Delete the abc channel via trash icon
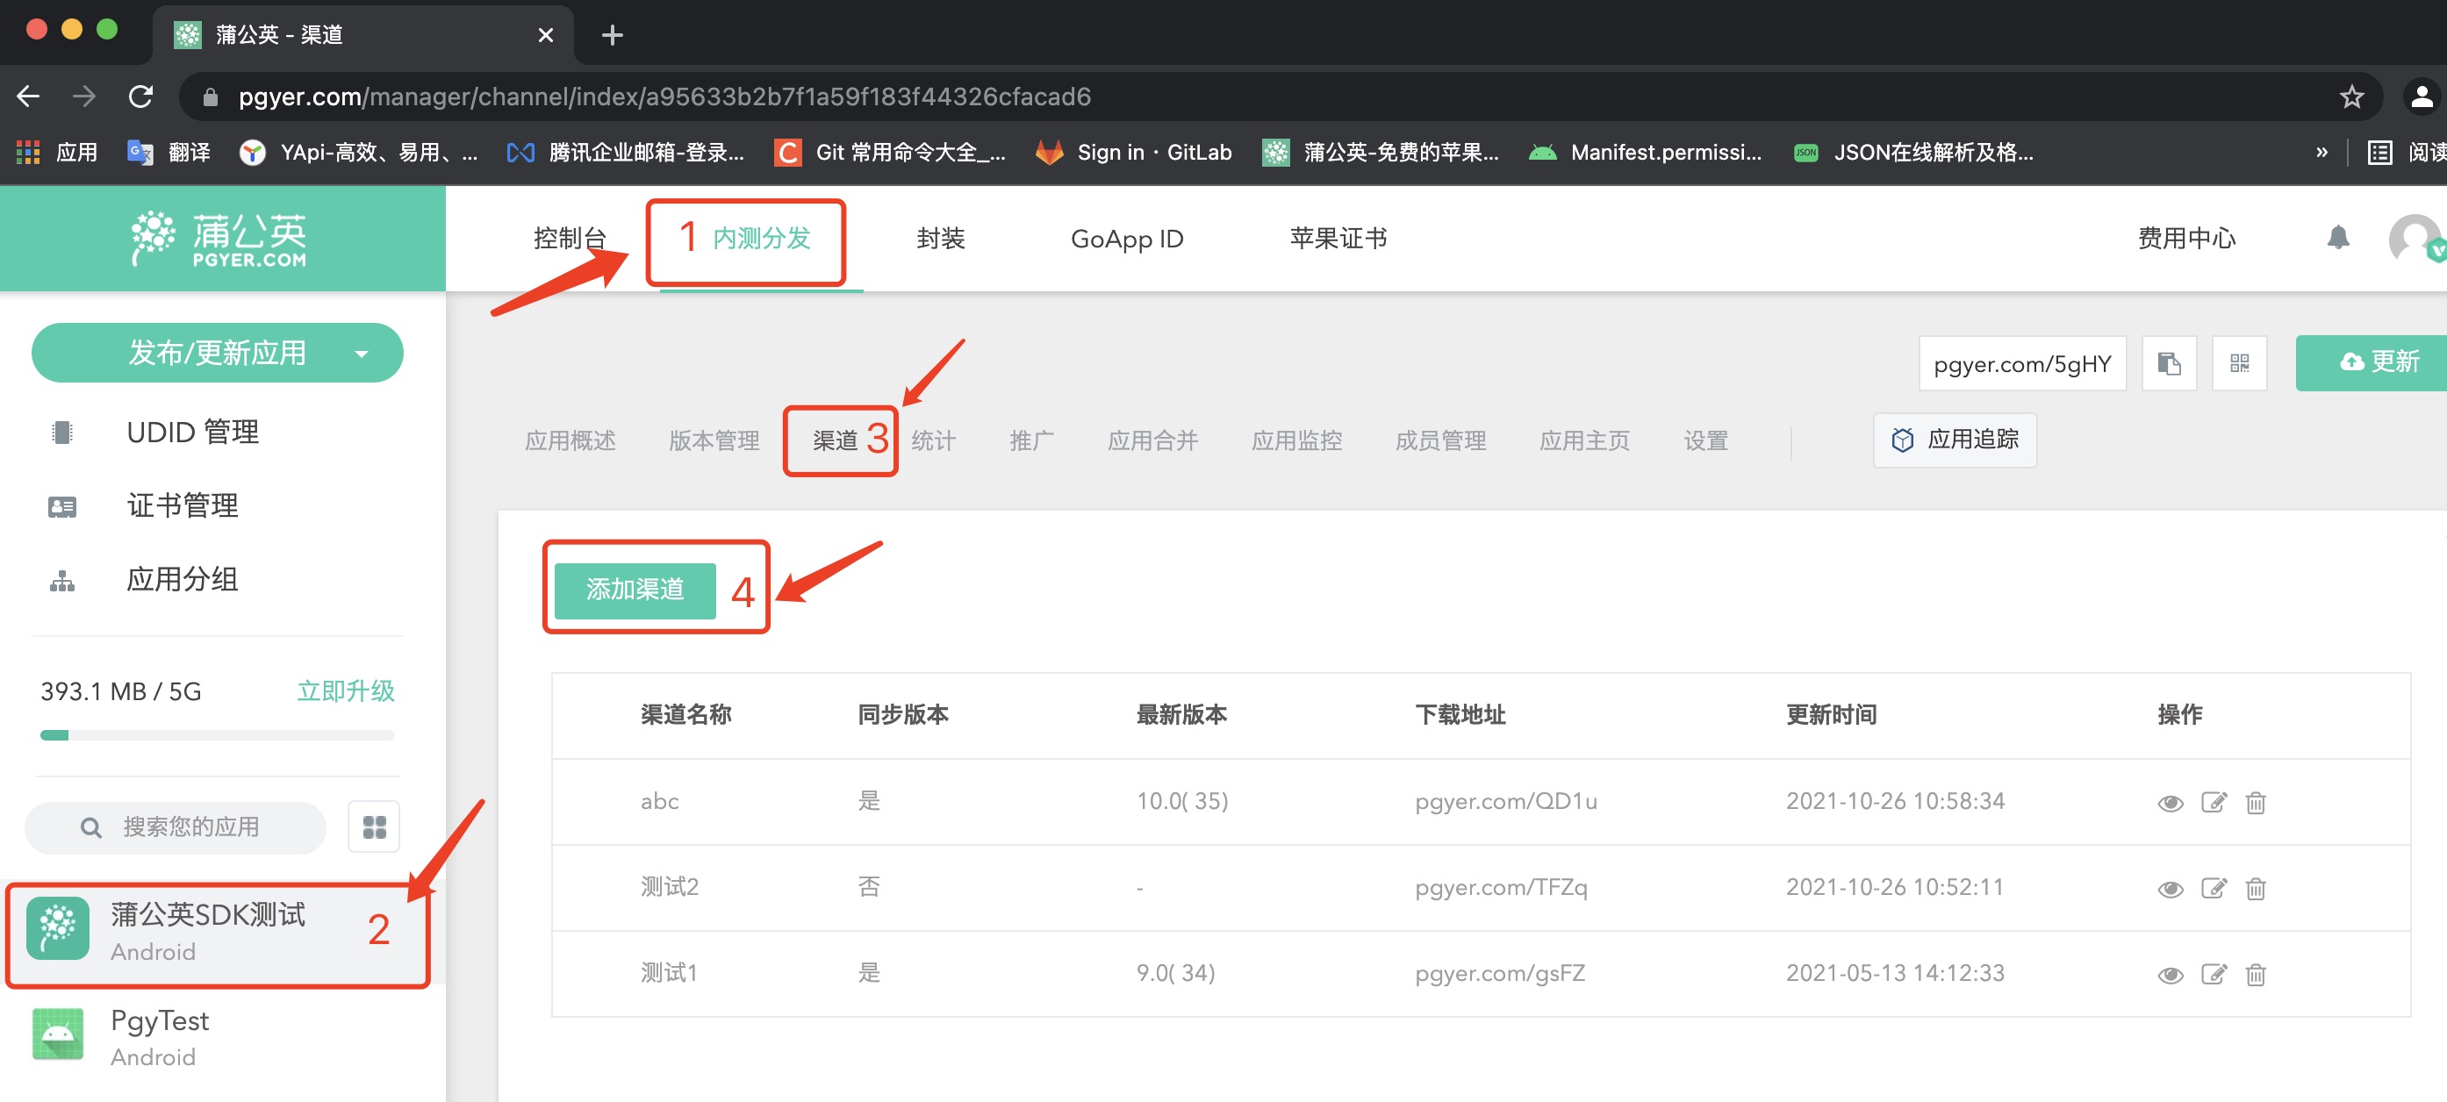The height and width of the screenshot is (1102, 2447). 2255,803
